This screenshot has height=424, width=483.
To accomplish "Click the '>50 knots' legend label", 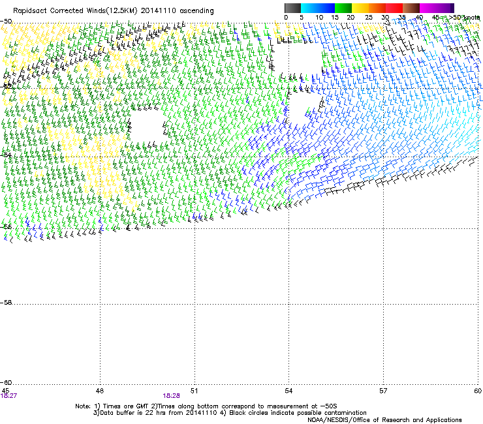I will [464, 18].
